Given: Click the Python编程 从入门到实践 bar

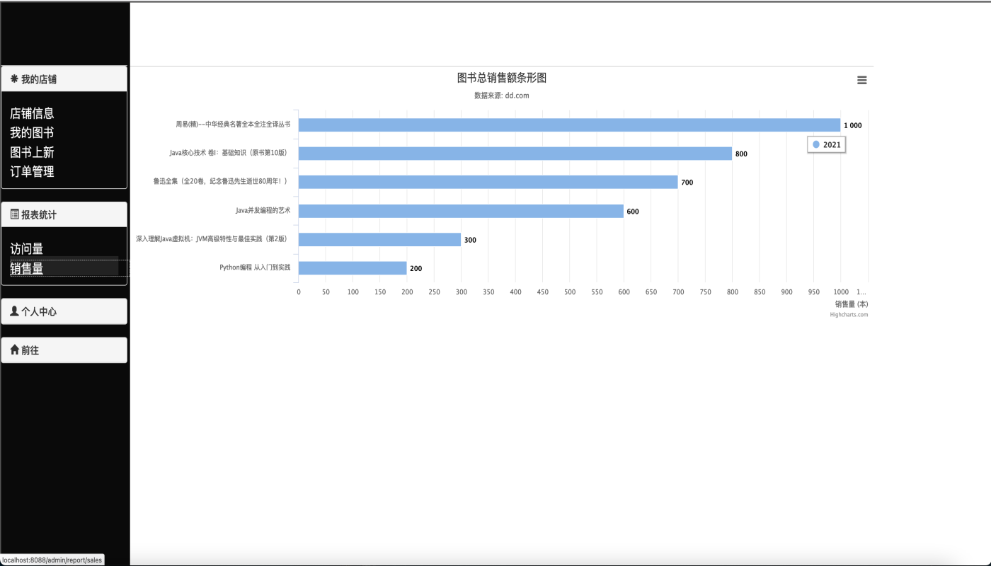Looking at the screenshot, I should pyautogui.click(x=353, y=268).
